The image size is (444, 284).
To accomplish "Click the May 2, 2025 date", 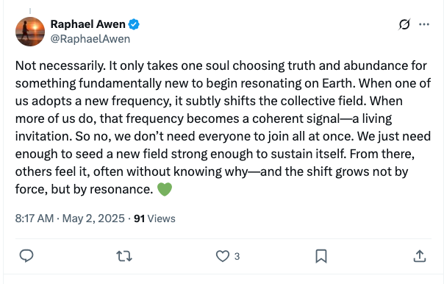I will (x=93, y=219).
